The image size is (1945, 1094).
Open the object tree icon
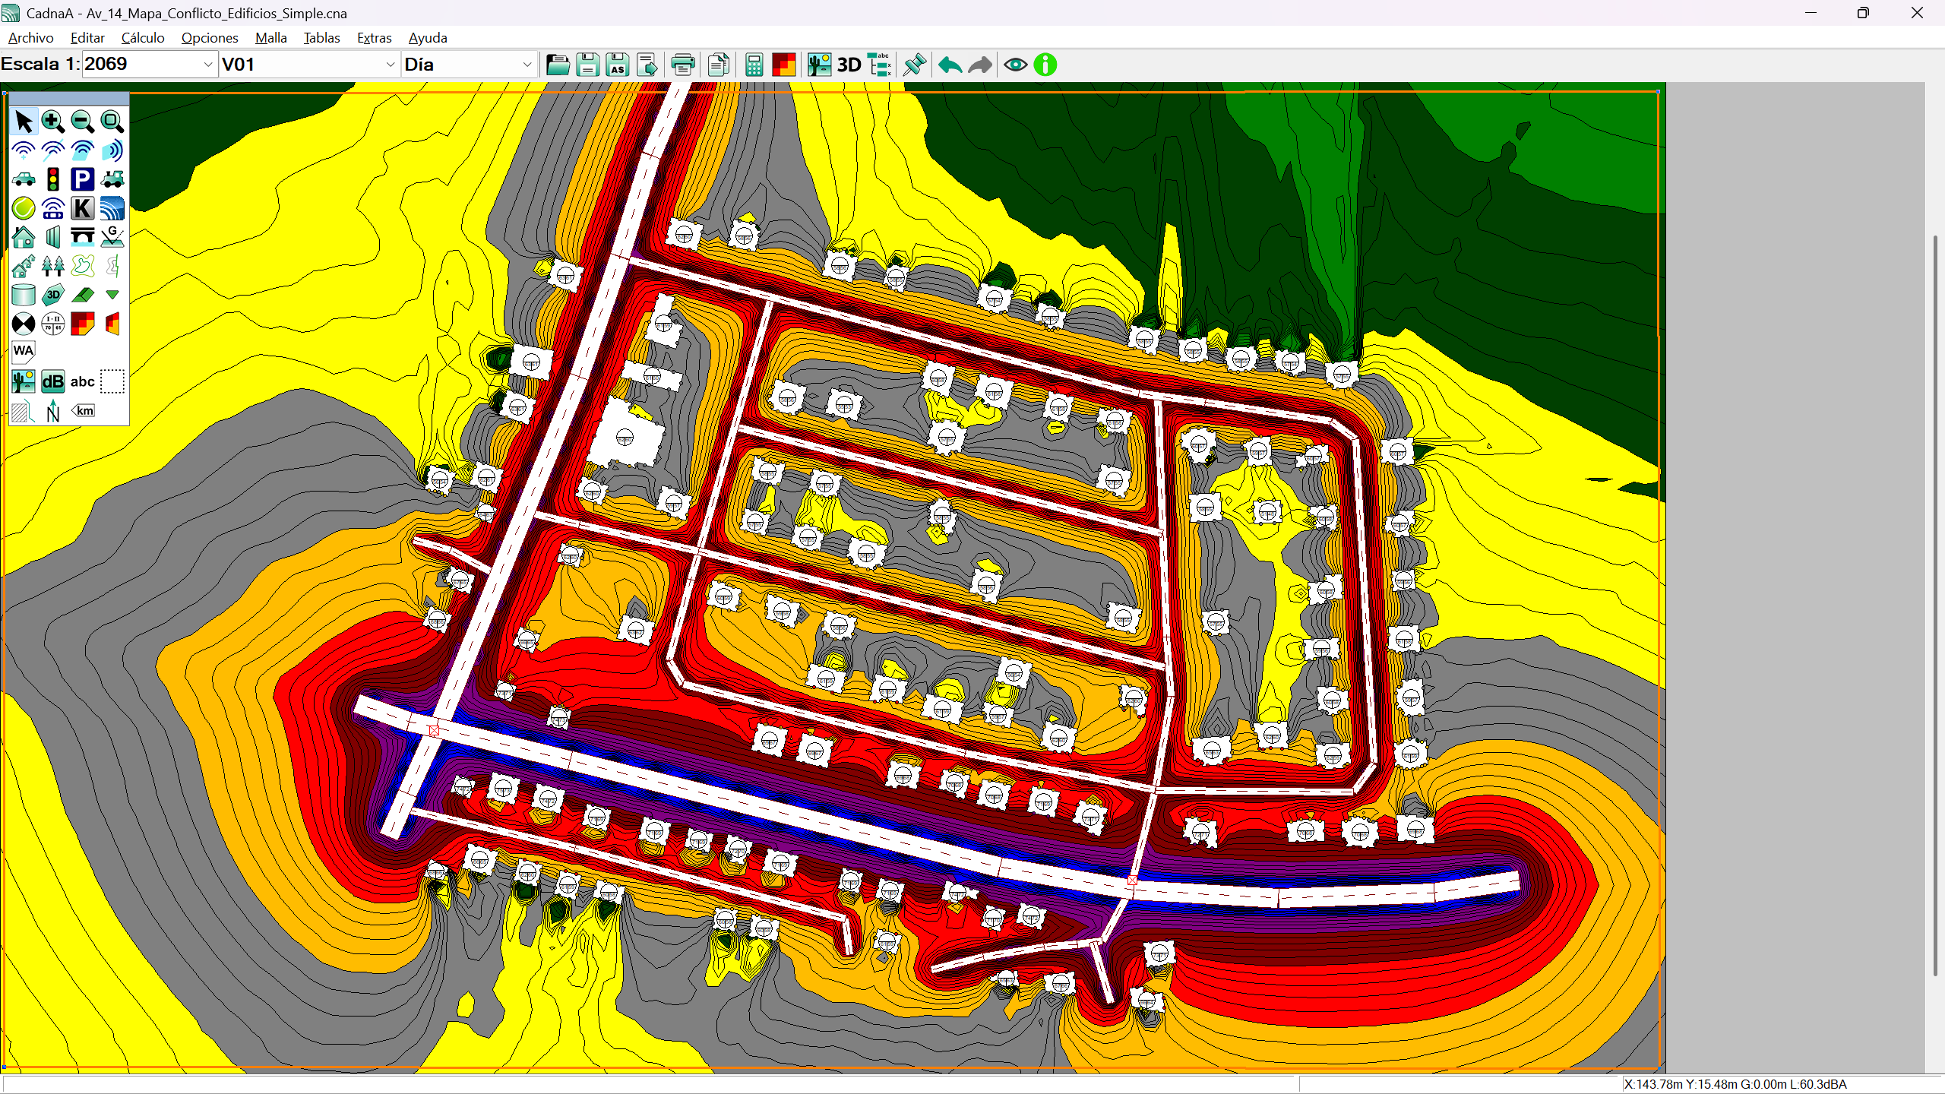pos(880,65)
